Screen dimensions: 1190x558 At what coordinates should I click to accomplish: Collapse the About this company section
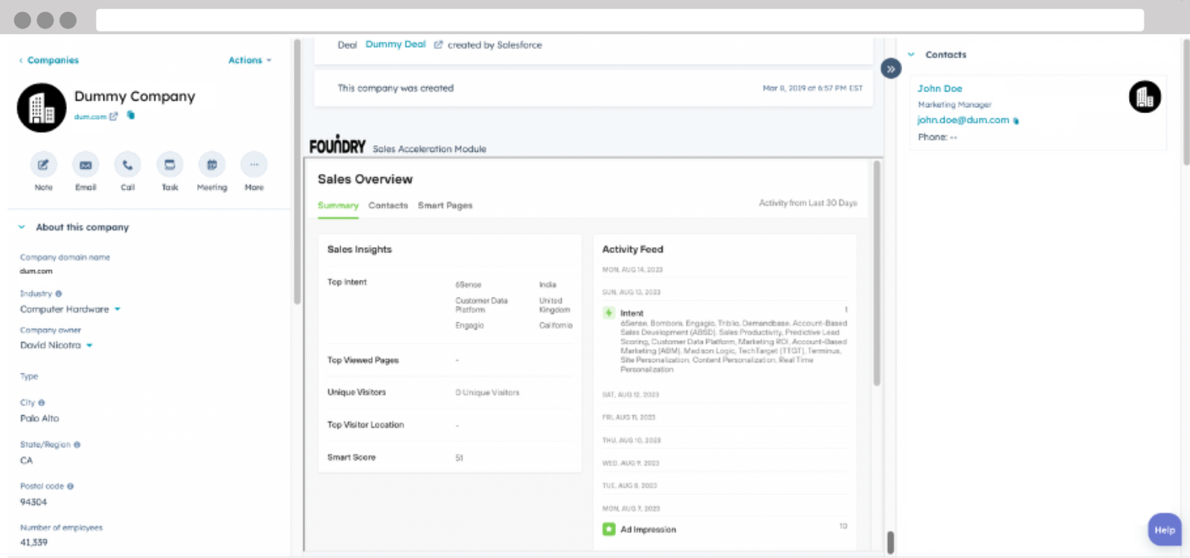coord(22,227)
